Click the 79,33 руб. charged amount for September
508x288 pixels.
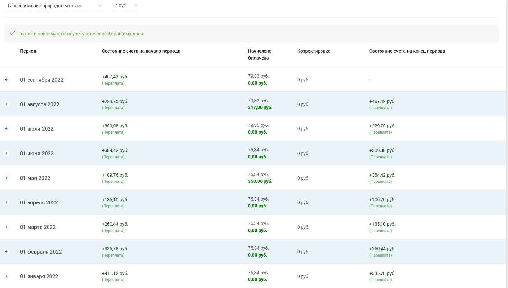[259, 76]
